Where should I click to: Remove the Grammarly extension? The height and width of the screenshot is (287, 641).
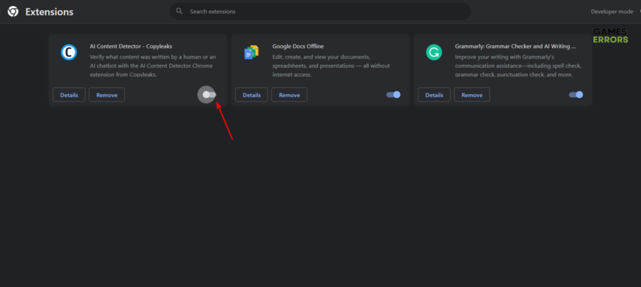(471, 95)
